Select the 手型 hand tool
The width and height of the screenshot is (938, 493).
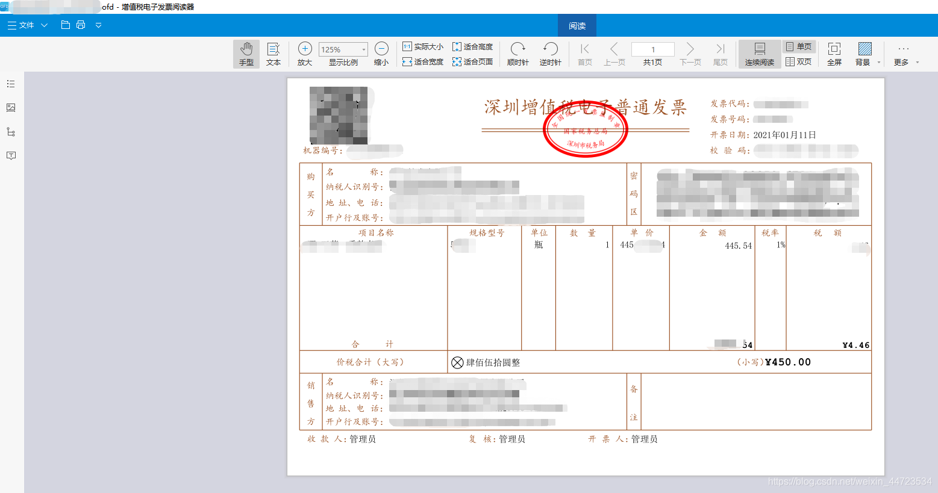coord(246,54)
